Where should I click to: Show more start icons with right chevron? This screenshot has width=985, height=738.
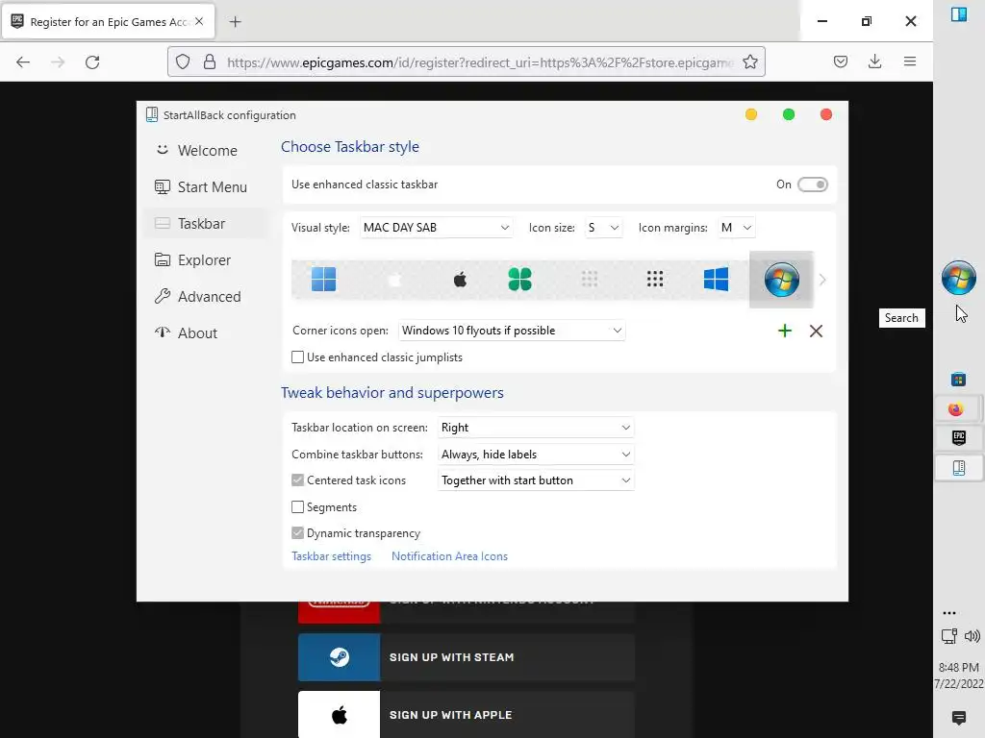[822, 280]
